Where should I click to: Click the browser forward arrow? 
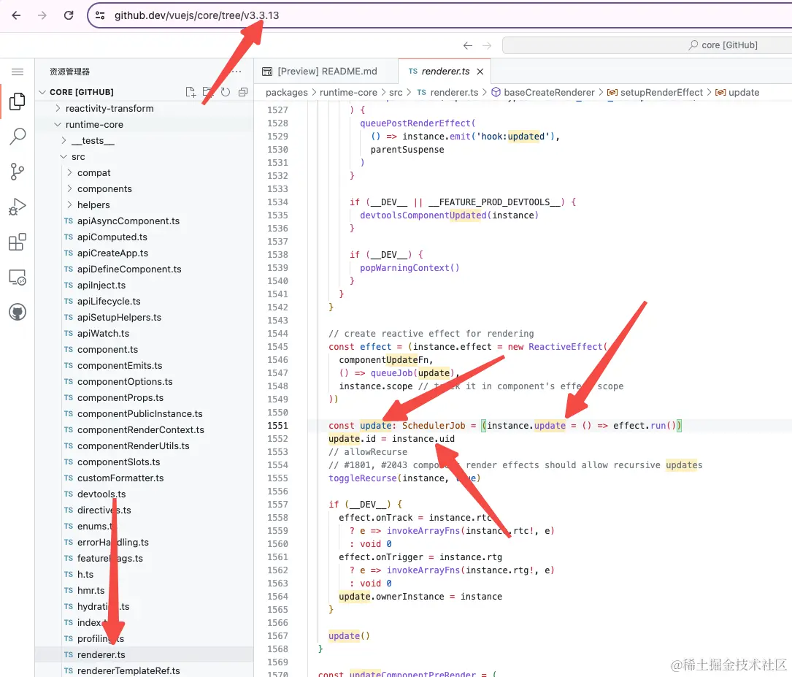coord(42,15)
